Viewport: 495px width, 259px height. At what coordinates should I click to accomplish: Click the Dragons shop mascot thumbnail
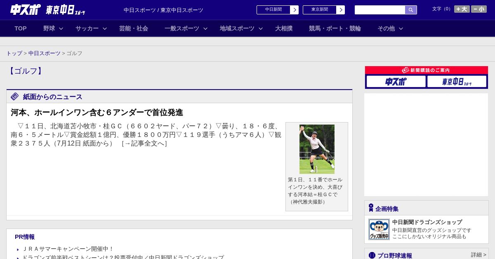point(379,229)
